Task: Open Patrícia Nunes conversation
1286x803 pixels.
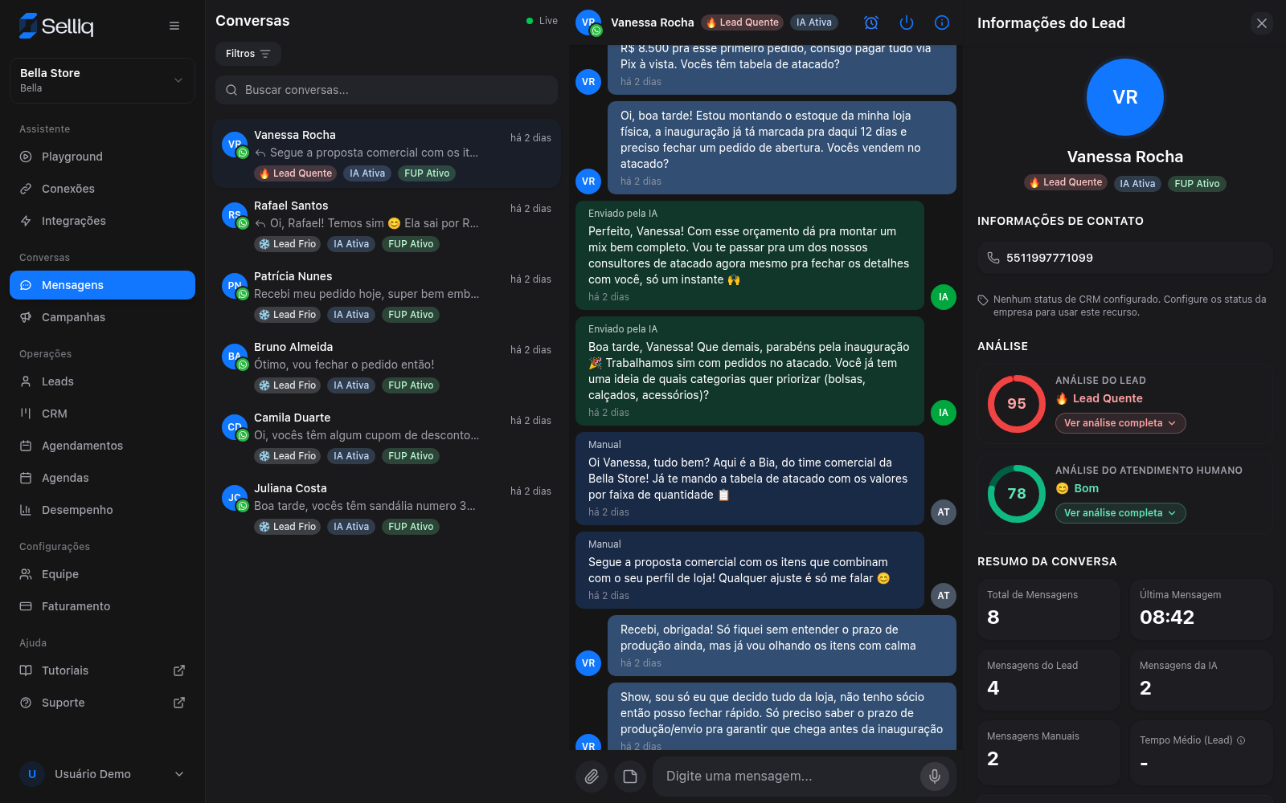Action: pos(387,296)
